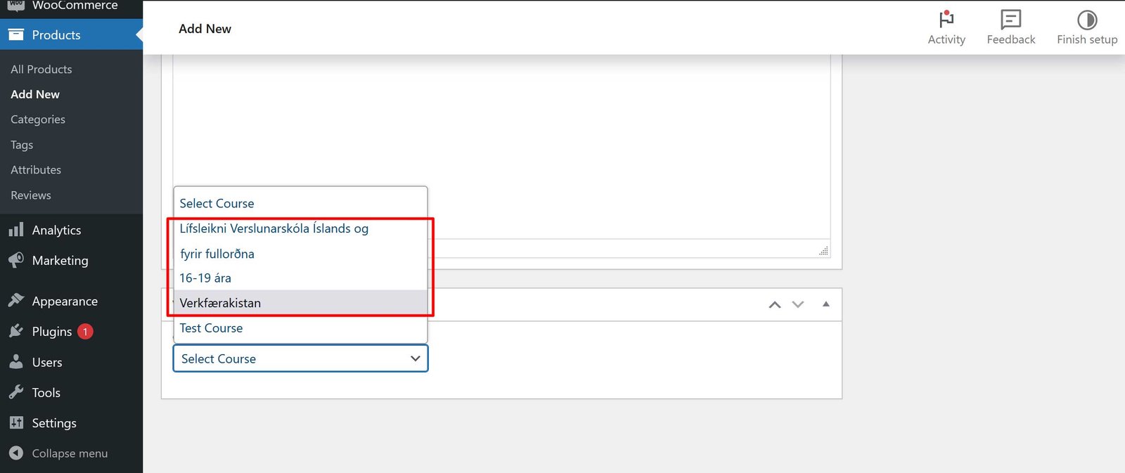The width and height of the screenshot is (1125, 473).
Task: Toggle the panel collapse triangle
Action: [826, 304]
